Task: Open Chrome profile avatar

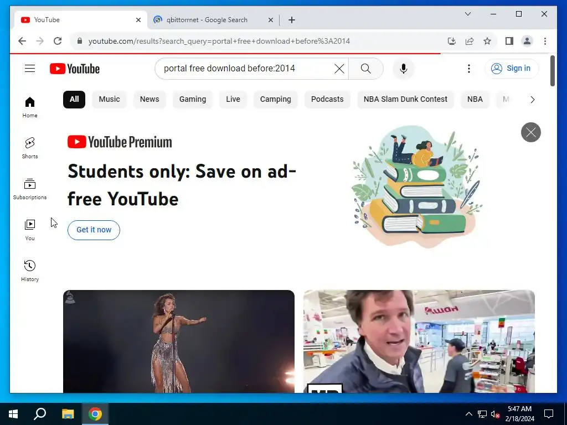Action: tap(527, 41)
